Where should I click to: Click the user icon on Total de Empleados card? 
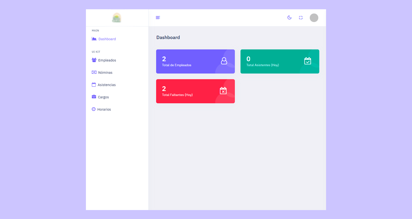click(x=224, y=61)
